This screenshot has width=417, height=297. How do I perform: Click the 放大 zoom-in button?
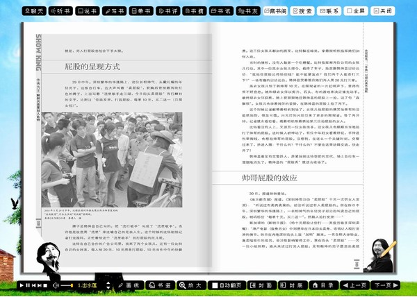coord(191,285)
